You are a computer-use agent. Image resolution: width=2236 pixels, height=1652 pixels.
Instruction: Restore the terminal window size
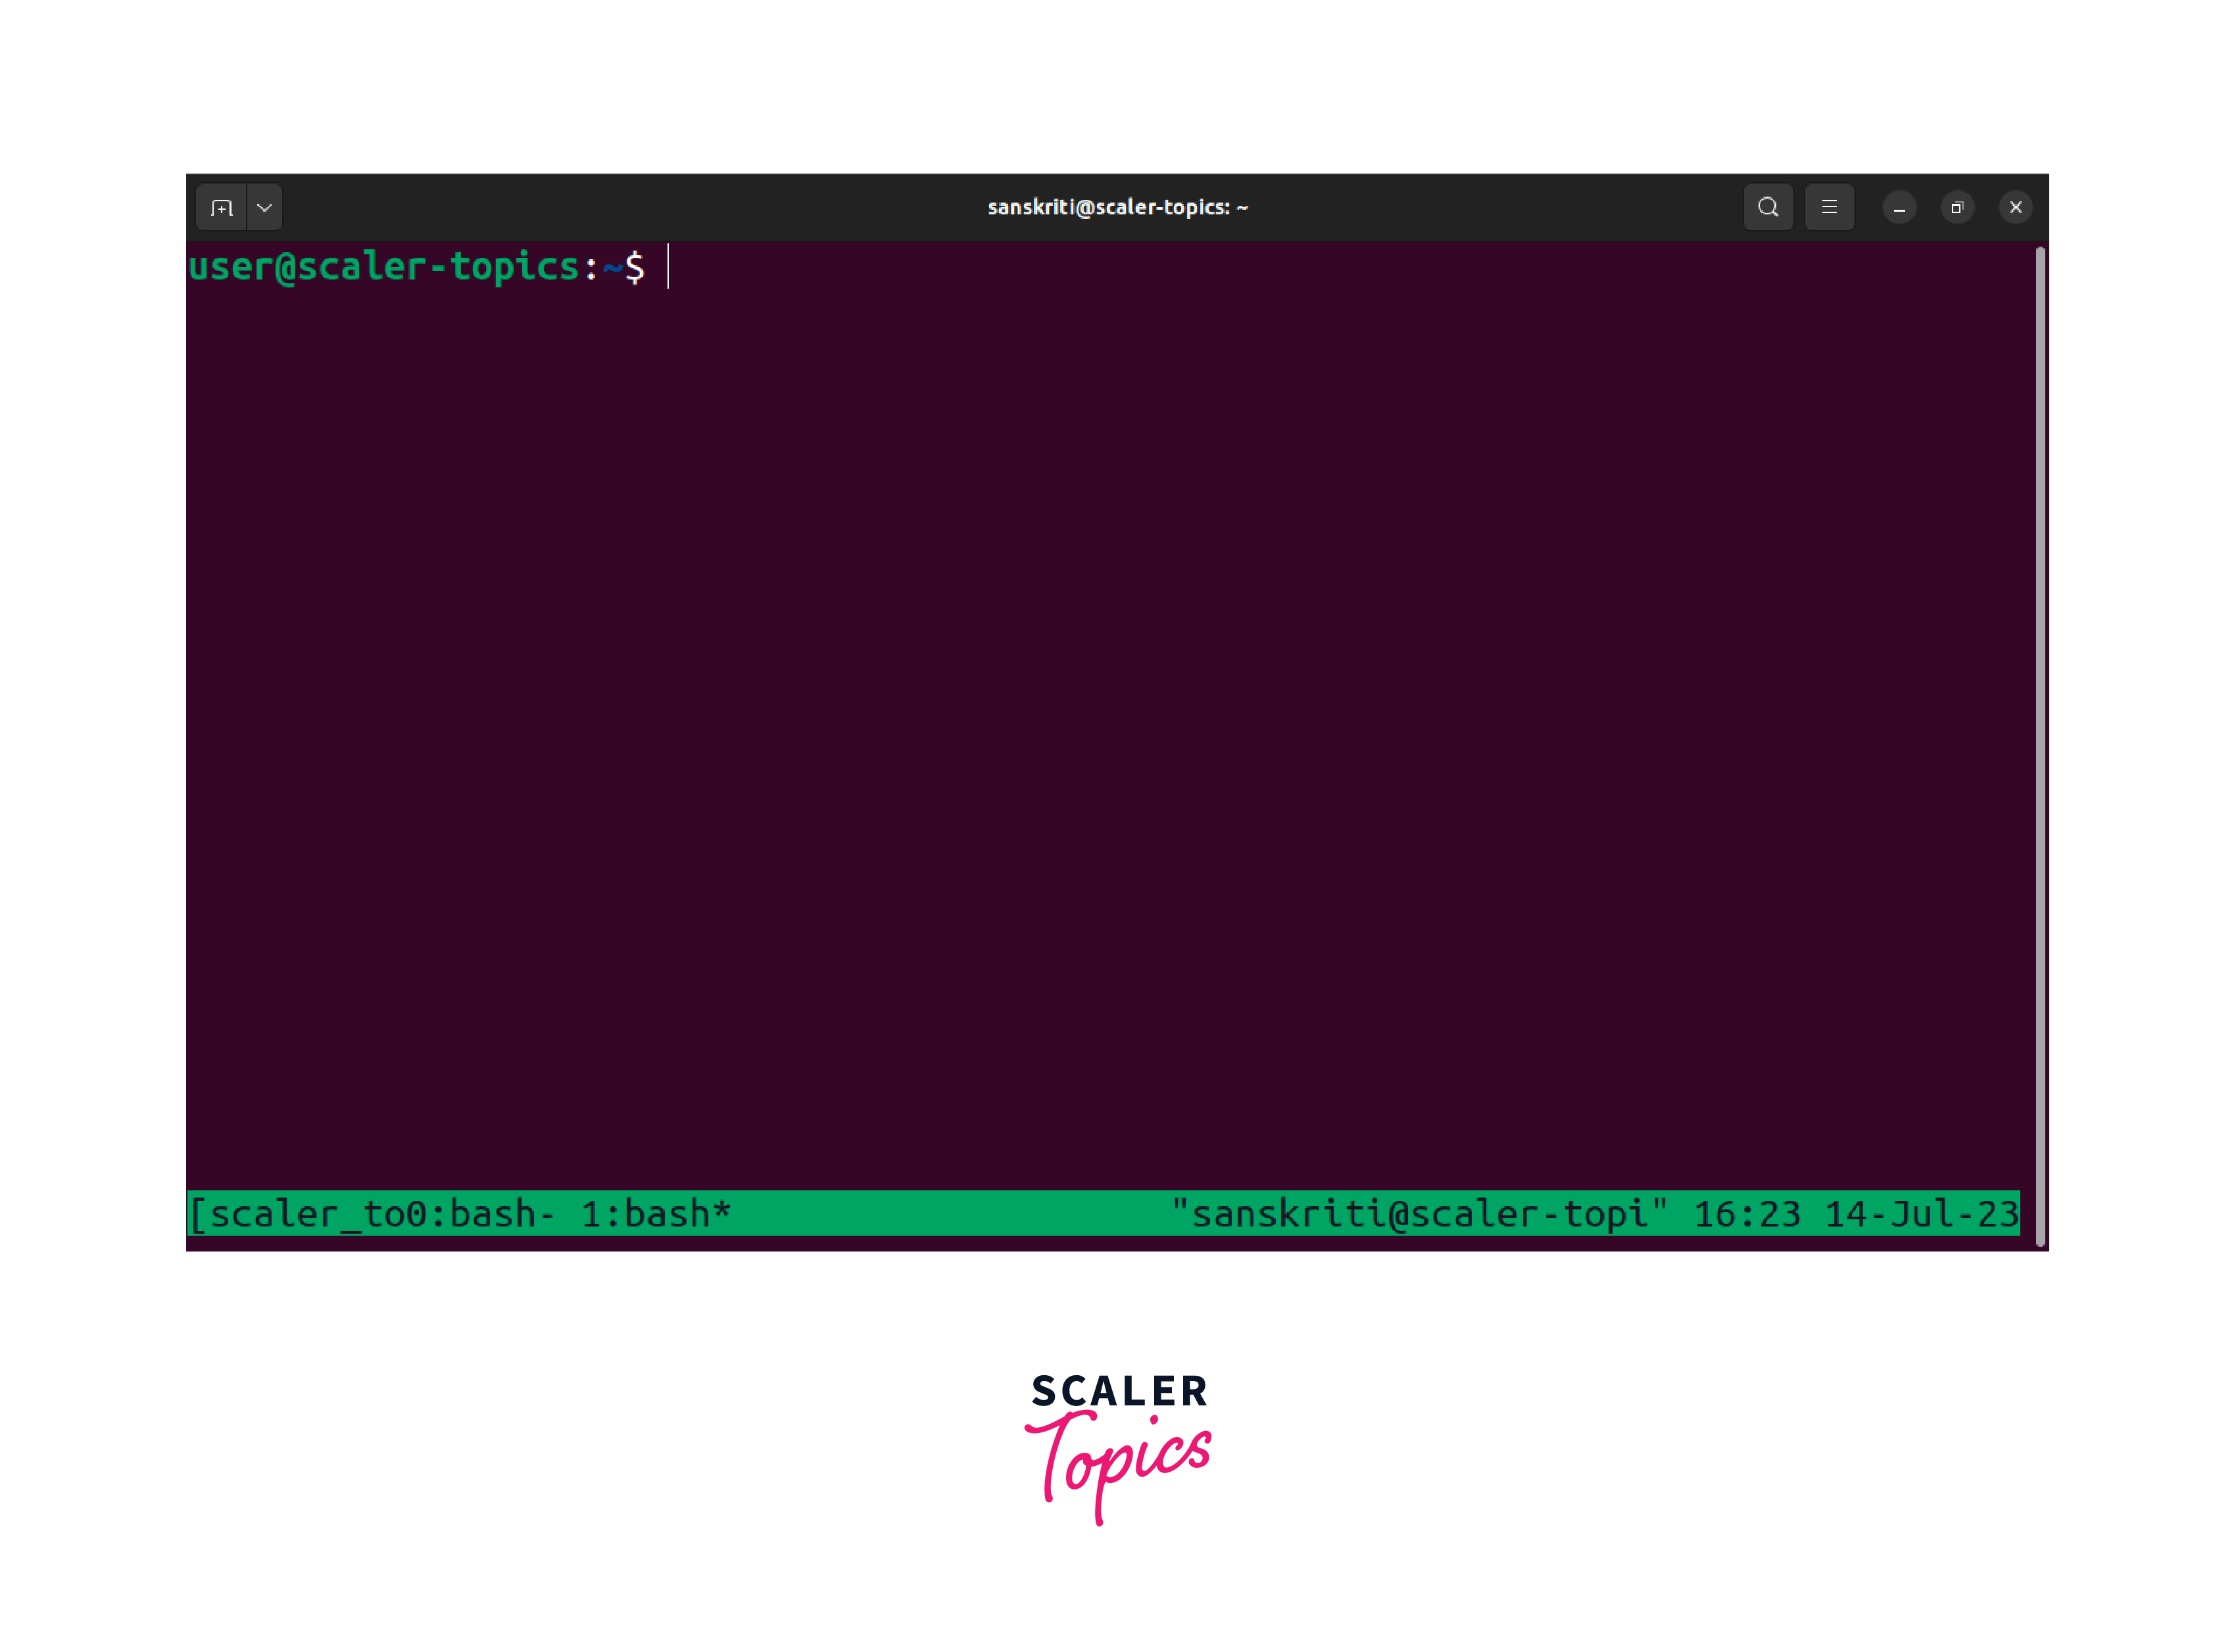(x=1957, y=208)
